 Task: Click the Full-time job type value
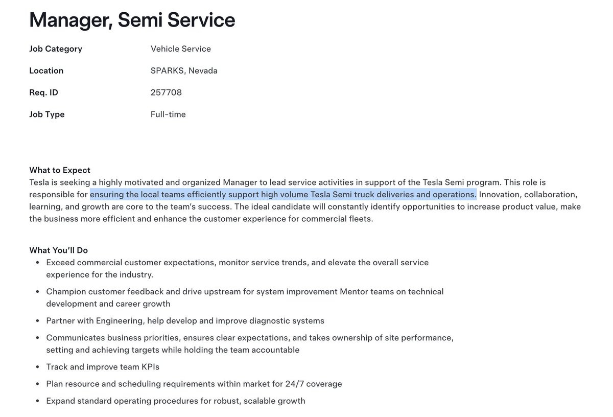pyautogui.click(x=168, y=114)
